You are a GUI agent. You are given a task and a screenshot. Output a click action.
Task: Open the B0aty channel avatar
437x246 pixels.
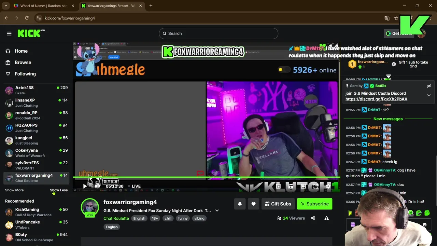(9, 237)
